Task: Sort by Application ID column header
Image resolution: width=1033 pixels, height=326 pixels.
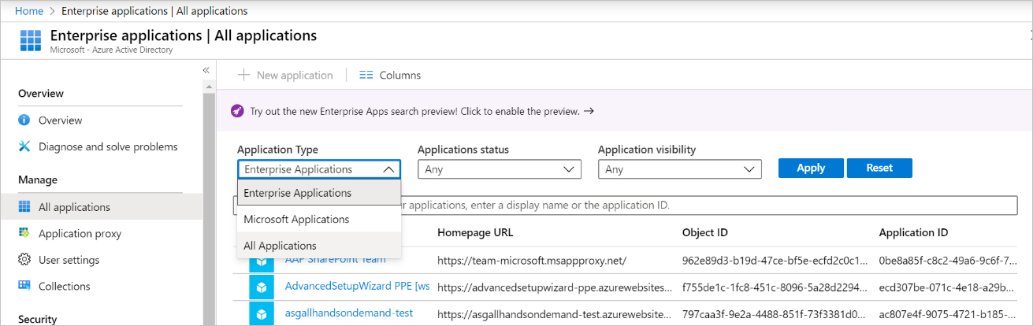Action: tap(913, 232)
